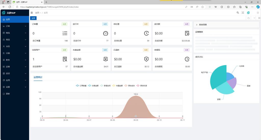Open the tab options dropdown arrow
Viewport: 261px width, 140px height.
pos(254,18)
